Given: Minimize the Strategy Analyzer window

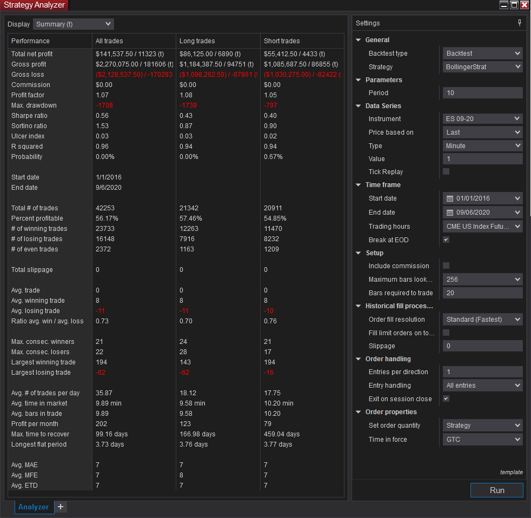Looking at the screenshot, I should point(503,5).
